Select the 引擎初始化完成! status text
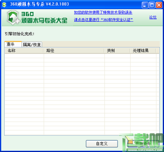Image resolution: width=164 pixels, height=152 pixels. coord(19,34)
